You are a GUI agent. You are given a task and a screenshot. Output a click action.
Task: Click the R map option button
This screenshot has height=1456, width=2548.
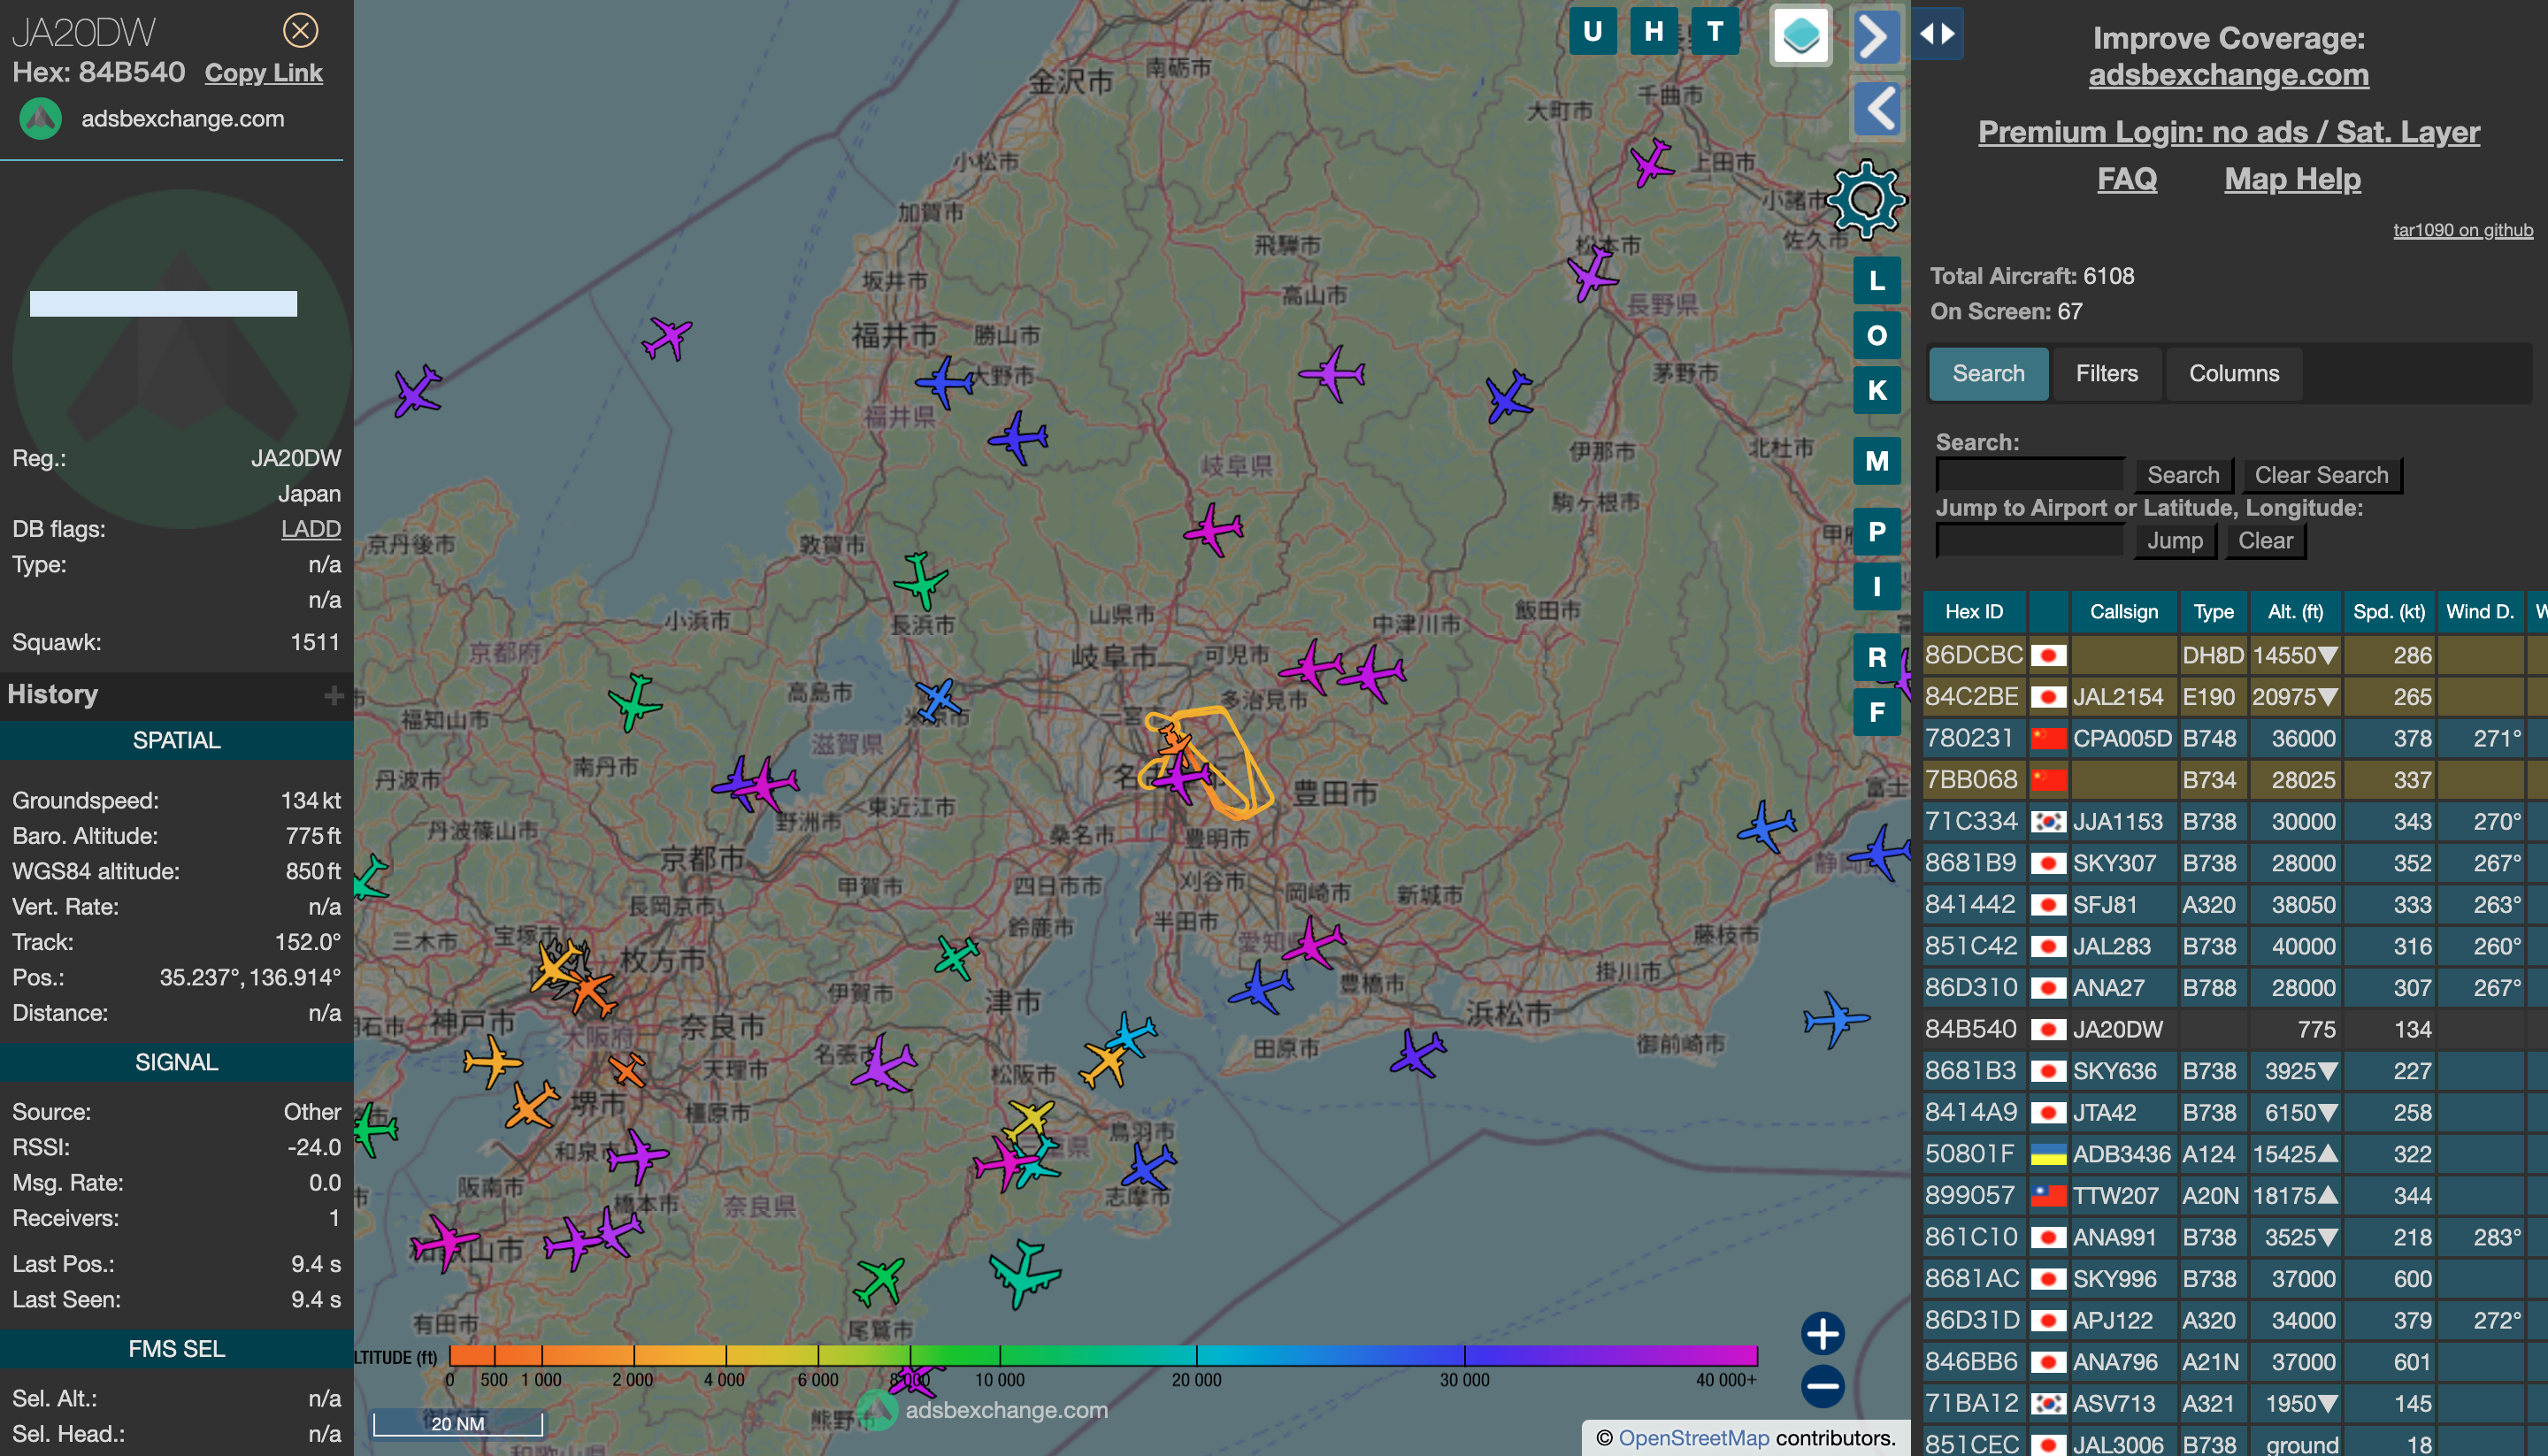1877,658
